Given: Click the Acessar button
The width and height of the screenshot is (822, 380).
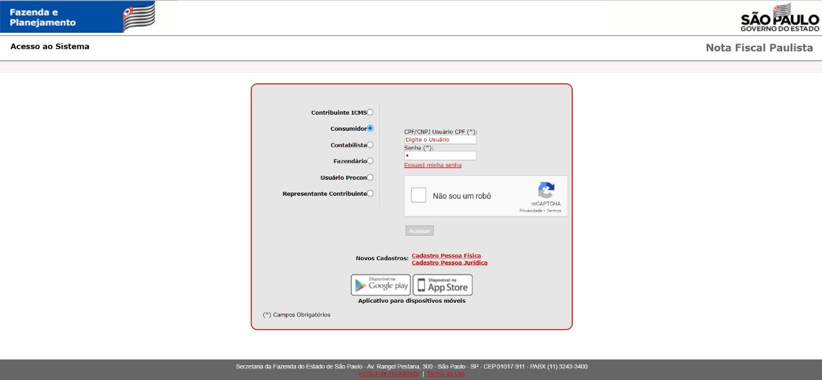Looking at the screenshot, I should (x=420, y=231).
